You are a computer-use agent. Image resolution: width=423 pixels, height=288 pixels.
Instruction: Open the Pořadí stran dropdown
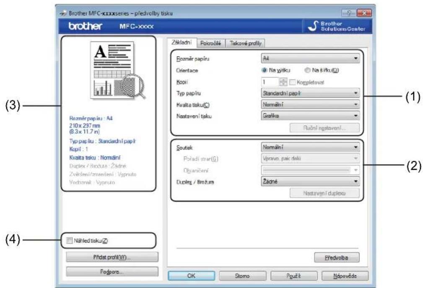tap(310, 158)
